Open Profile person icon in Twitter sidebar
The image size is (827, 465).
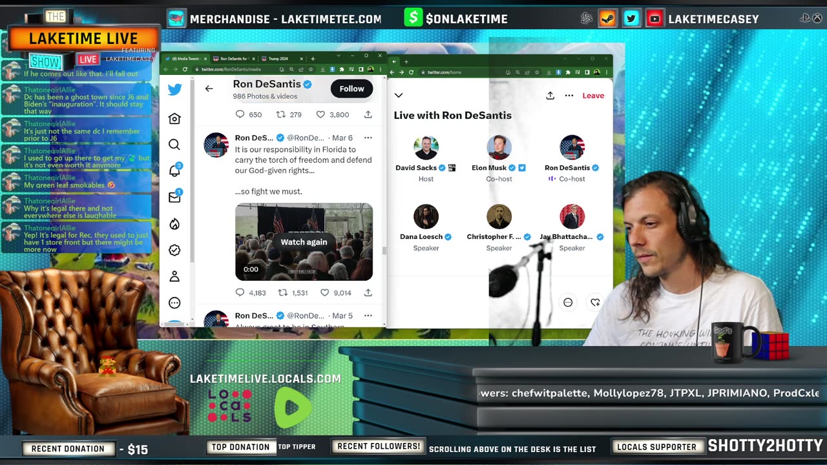174,276
